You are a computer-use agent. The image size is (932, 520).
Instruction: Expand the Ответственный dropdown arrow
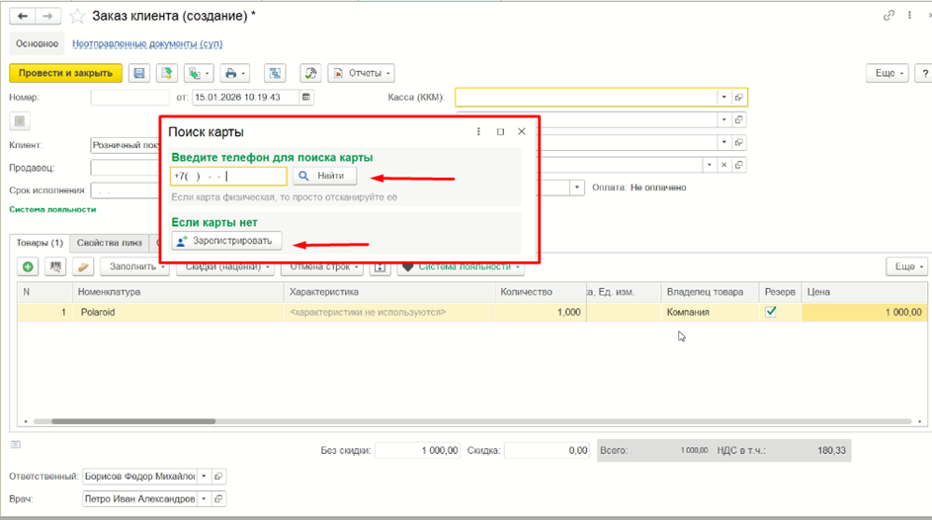204,476
